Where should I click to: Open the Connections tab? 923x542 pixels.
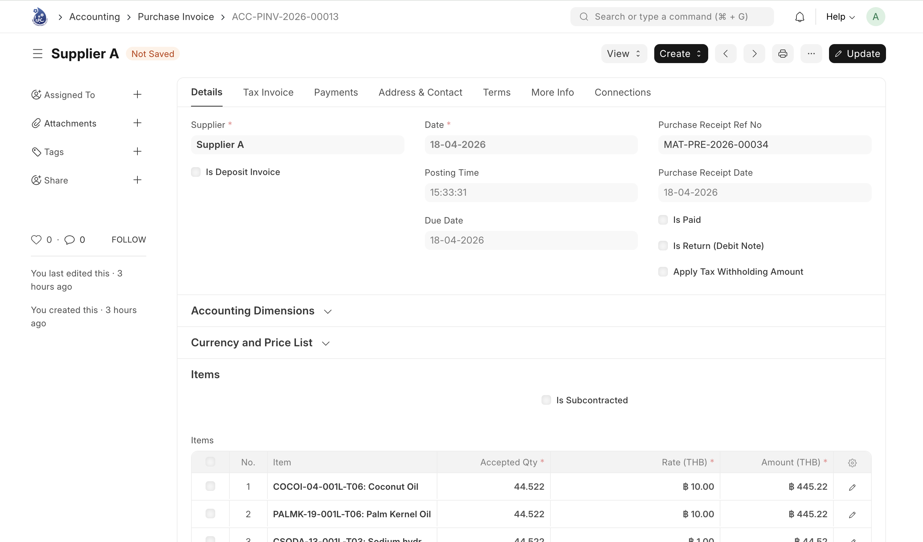click(x=623, y=92)
